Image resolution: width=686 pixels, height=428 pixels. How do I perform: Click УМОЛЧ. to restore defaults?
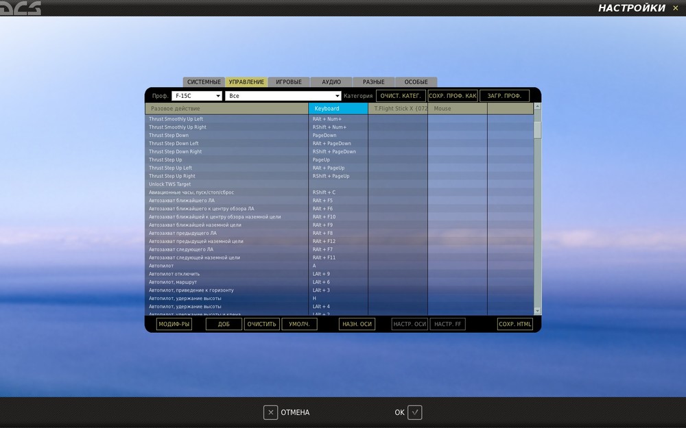[x=299, y=323]
